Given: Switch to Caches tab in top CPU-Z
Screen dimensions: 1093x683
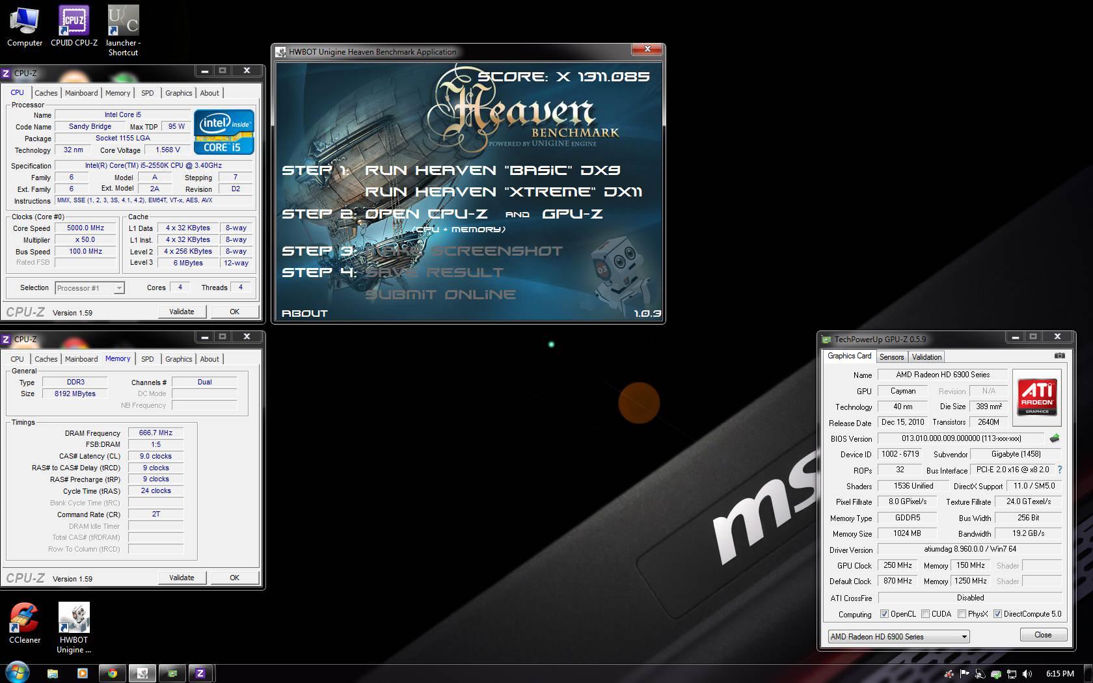Looking at the screenshot, I should [46, 93].
